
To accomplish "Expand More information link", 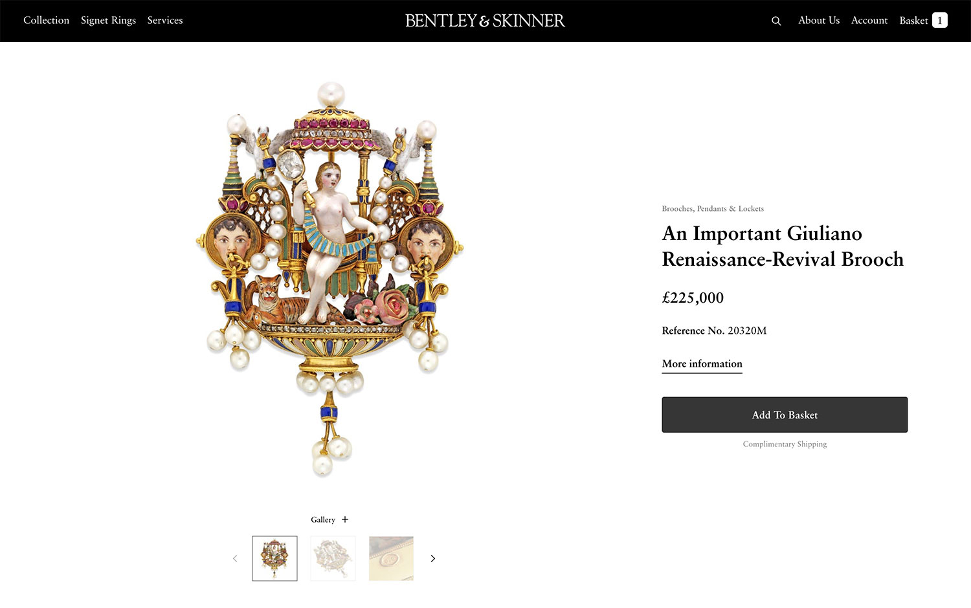I will [x=702, y=364].
